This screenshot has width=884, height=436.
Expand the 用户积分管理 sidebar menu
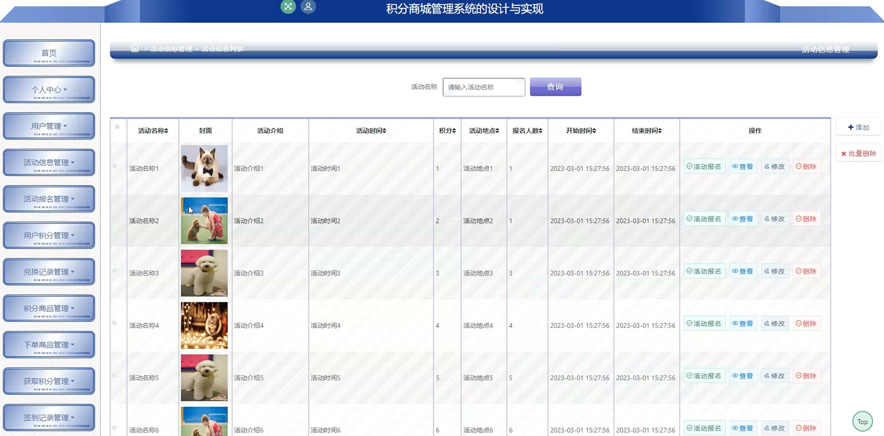49,235
